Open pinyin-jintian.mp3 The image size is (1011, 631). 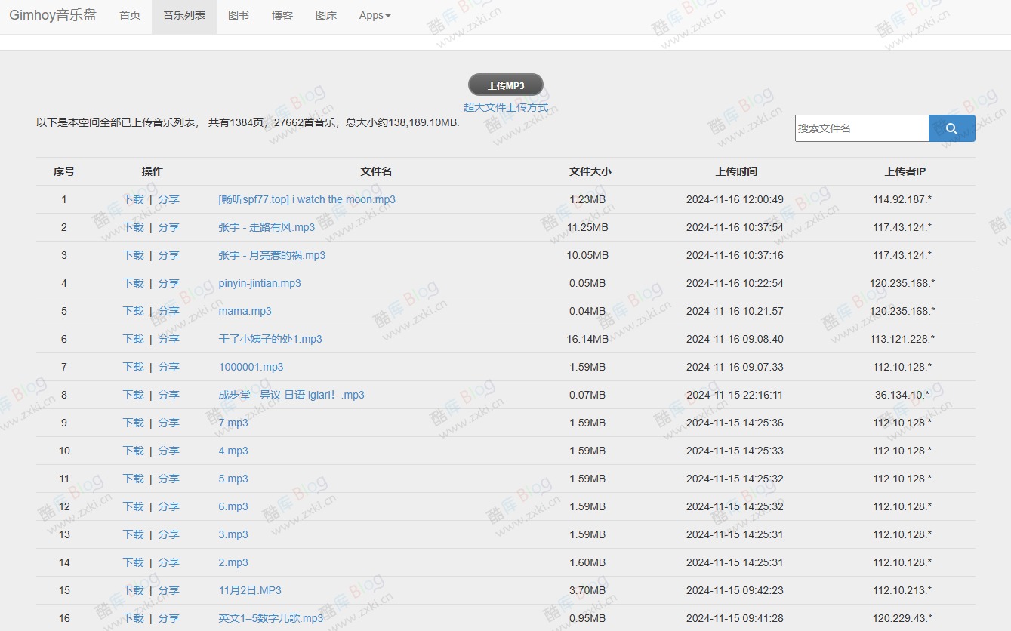[x=258, y=283]
